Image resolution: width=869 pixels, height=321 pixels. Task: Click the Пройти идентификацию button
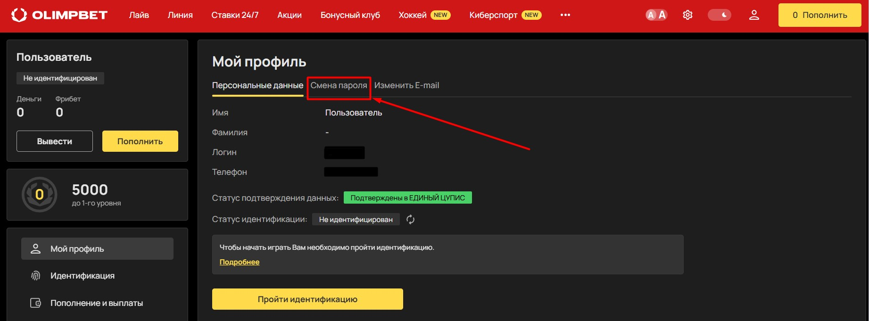pos(307,299)
